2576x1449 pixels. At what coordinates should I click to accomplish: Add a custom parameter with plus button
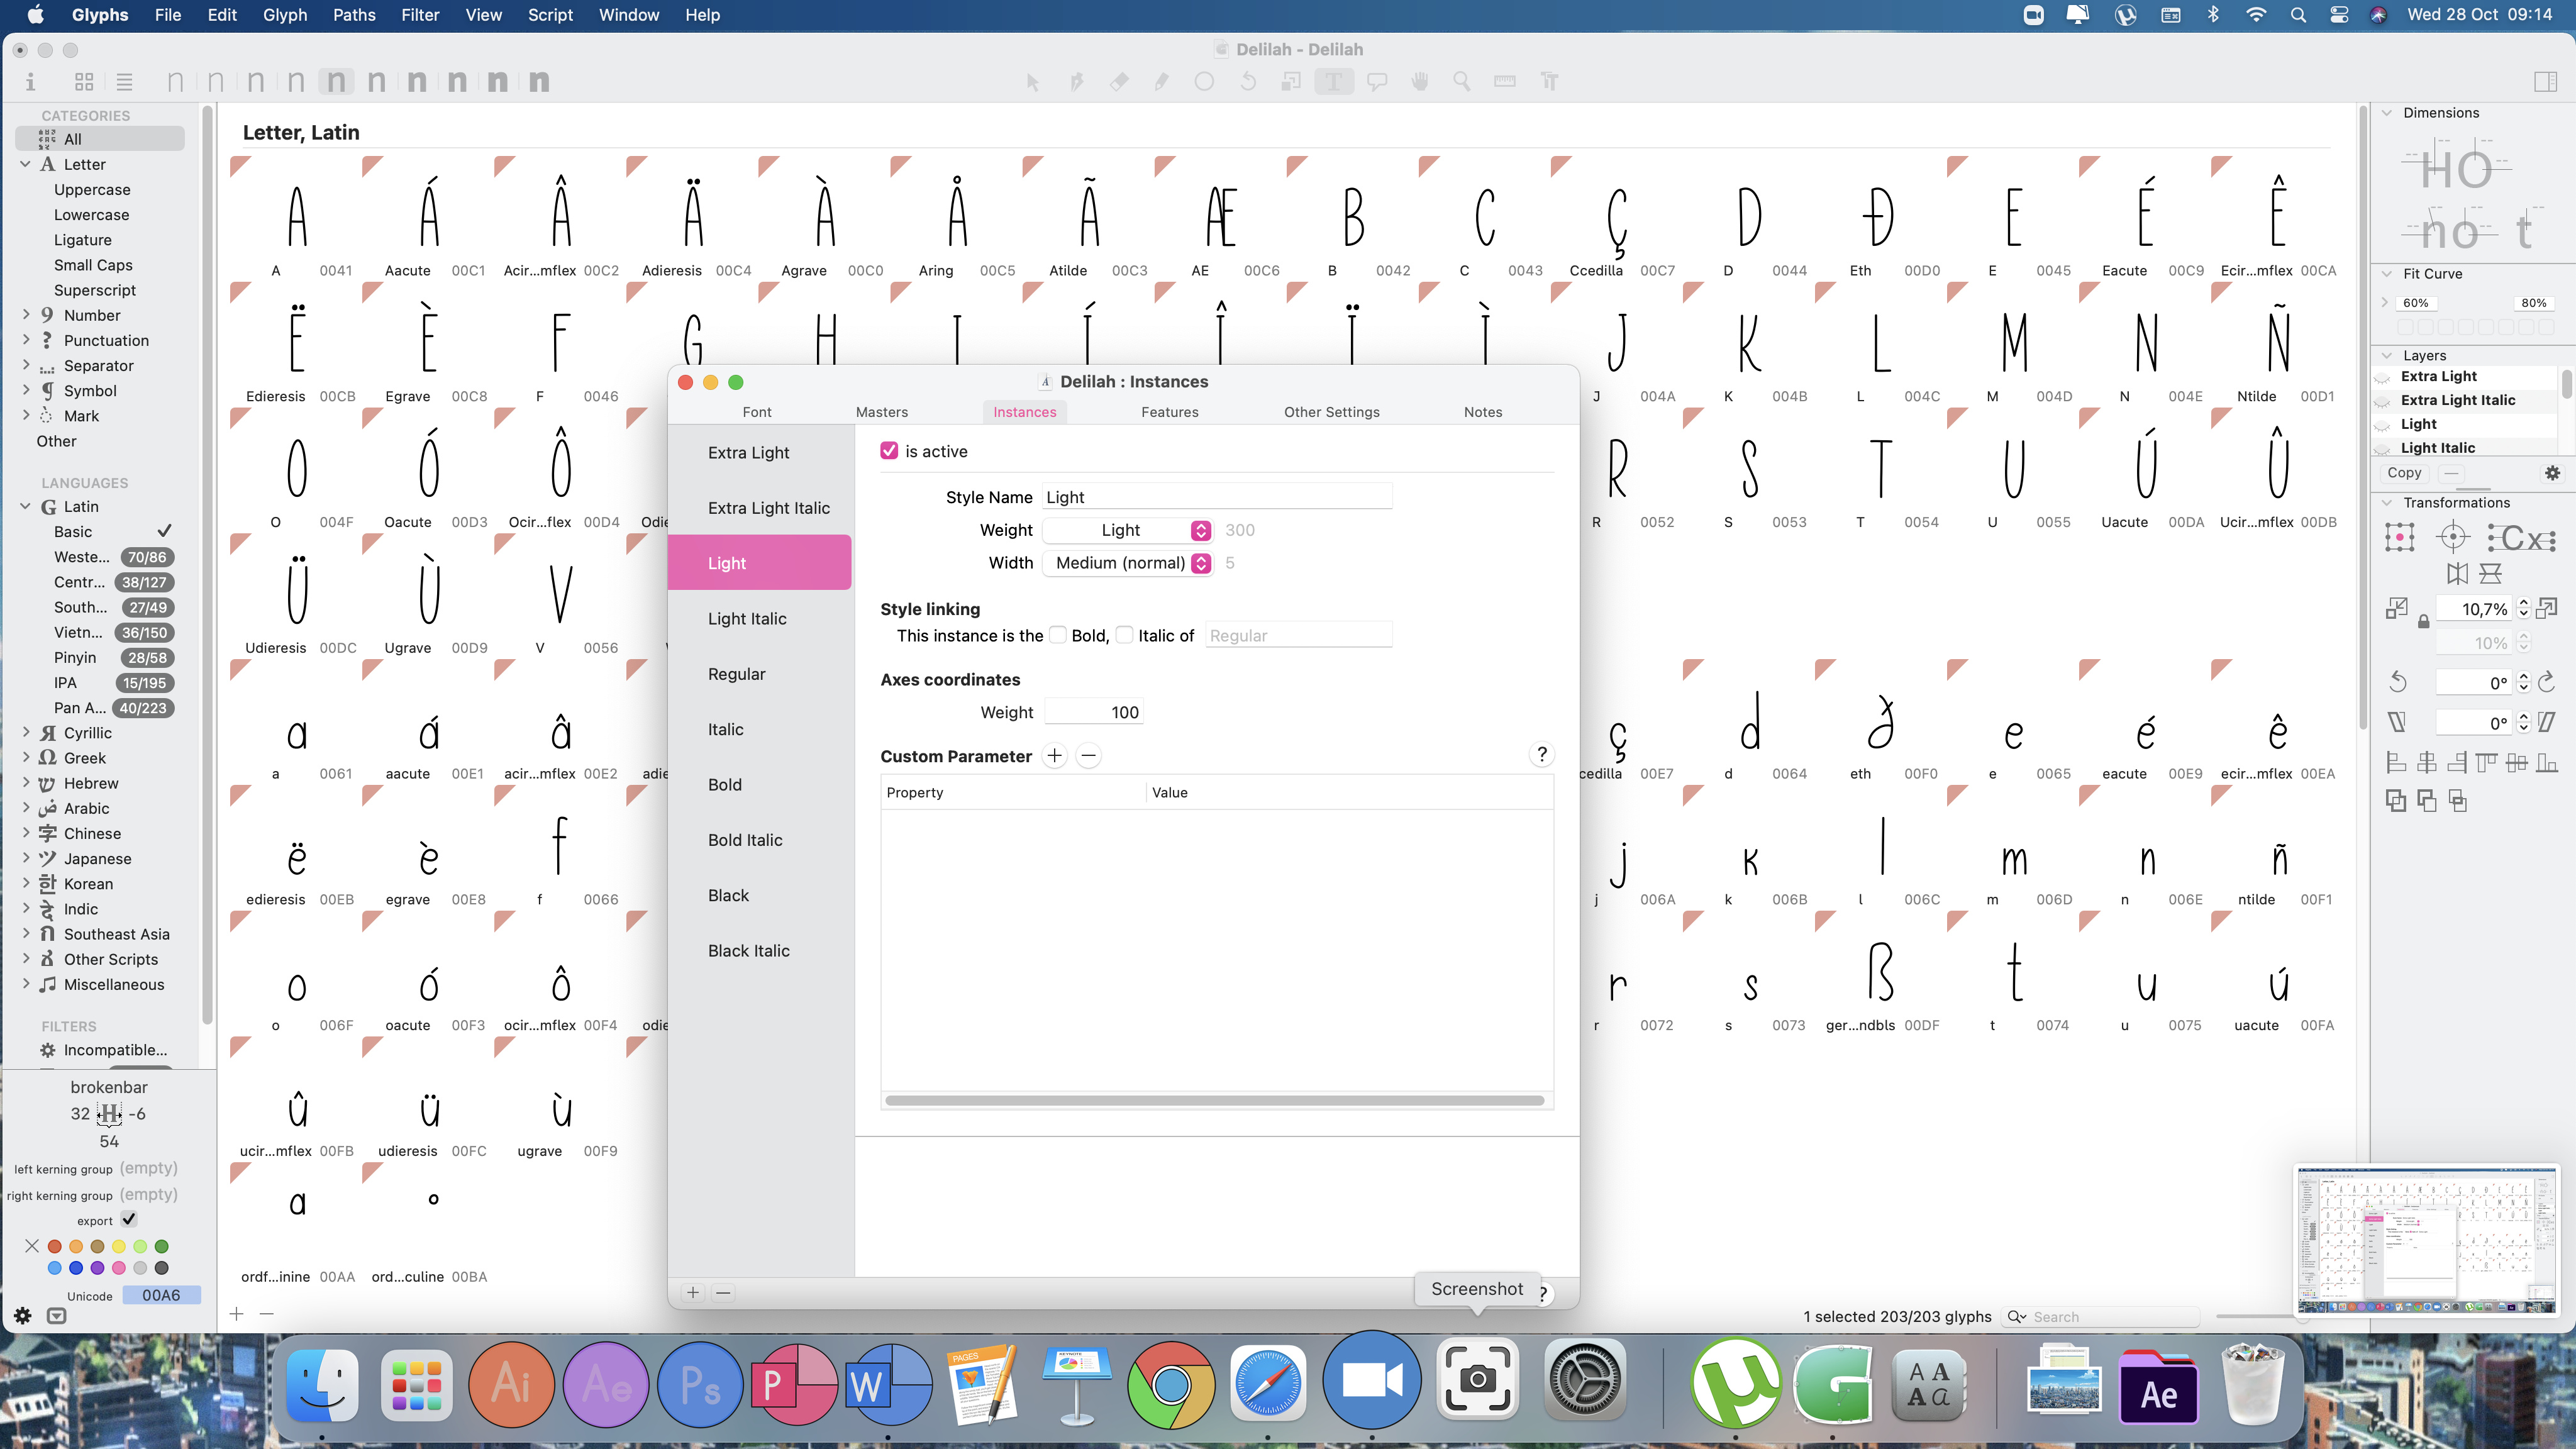tap(1054, 756)
